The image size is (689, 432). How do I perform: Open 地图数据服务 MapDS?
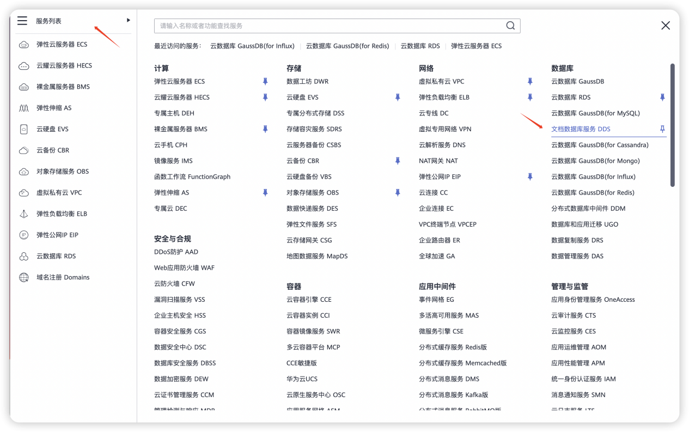pos(317,256)
